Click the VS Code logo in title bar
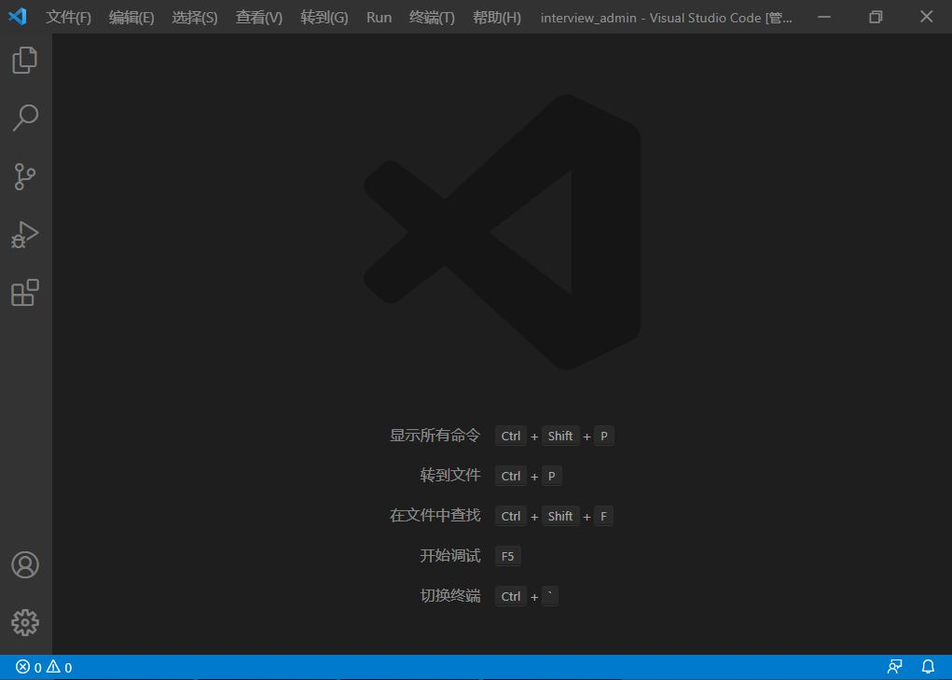The height and width of the screenshot is (680, 952). point(18,17)
